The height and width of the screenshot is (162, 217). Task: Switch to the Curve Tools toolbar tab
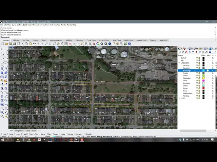[x=91, y=40]
